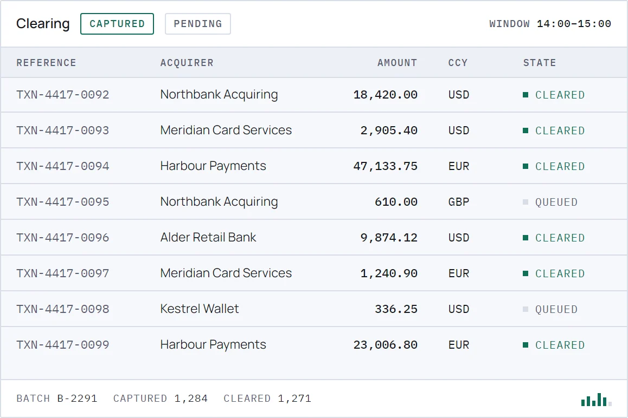The height and width of the screenshot is (418, 628).
Task: Click CLEARED state for TXN-4417-0092
Action: tap(554, 95)
